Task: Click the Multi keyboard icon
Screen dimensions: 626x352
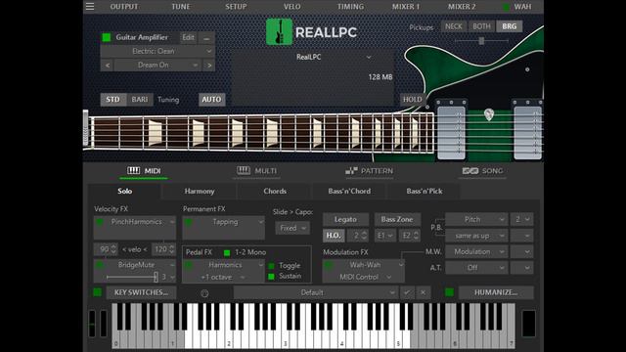Action: coord(244,170)
